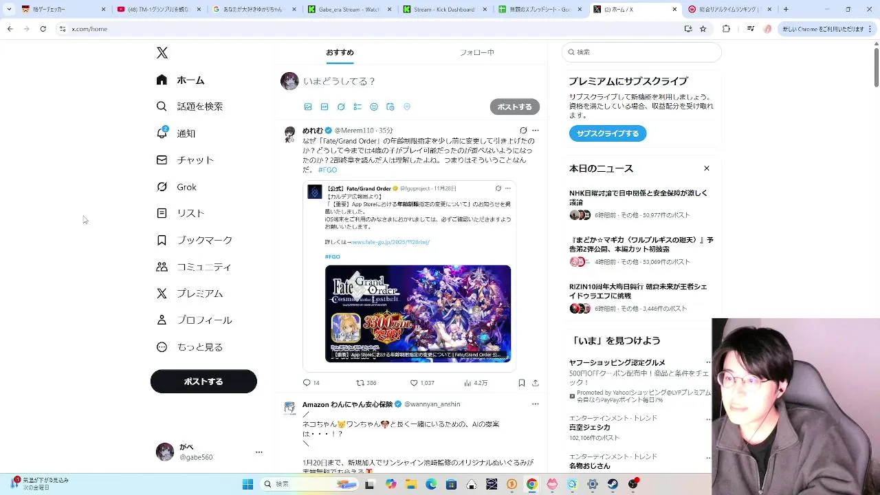Image resolution: width=880 pixels, height=495 pixels.
Task: Add media image icon in composer
Action: (x=308, y=107)
